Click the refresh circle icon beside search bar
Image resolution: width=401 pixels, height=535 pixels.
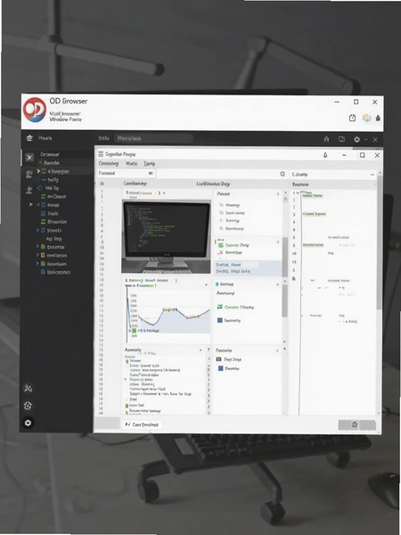(x=282, y=174)
